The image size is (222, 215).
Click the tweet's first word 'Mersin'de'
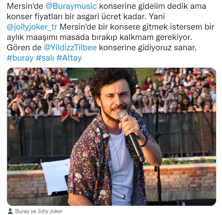click(25, 6)
